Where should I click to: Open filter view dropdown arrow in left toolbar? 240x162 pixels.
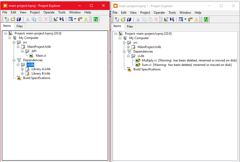(x=75, y=19)
